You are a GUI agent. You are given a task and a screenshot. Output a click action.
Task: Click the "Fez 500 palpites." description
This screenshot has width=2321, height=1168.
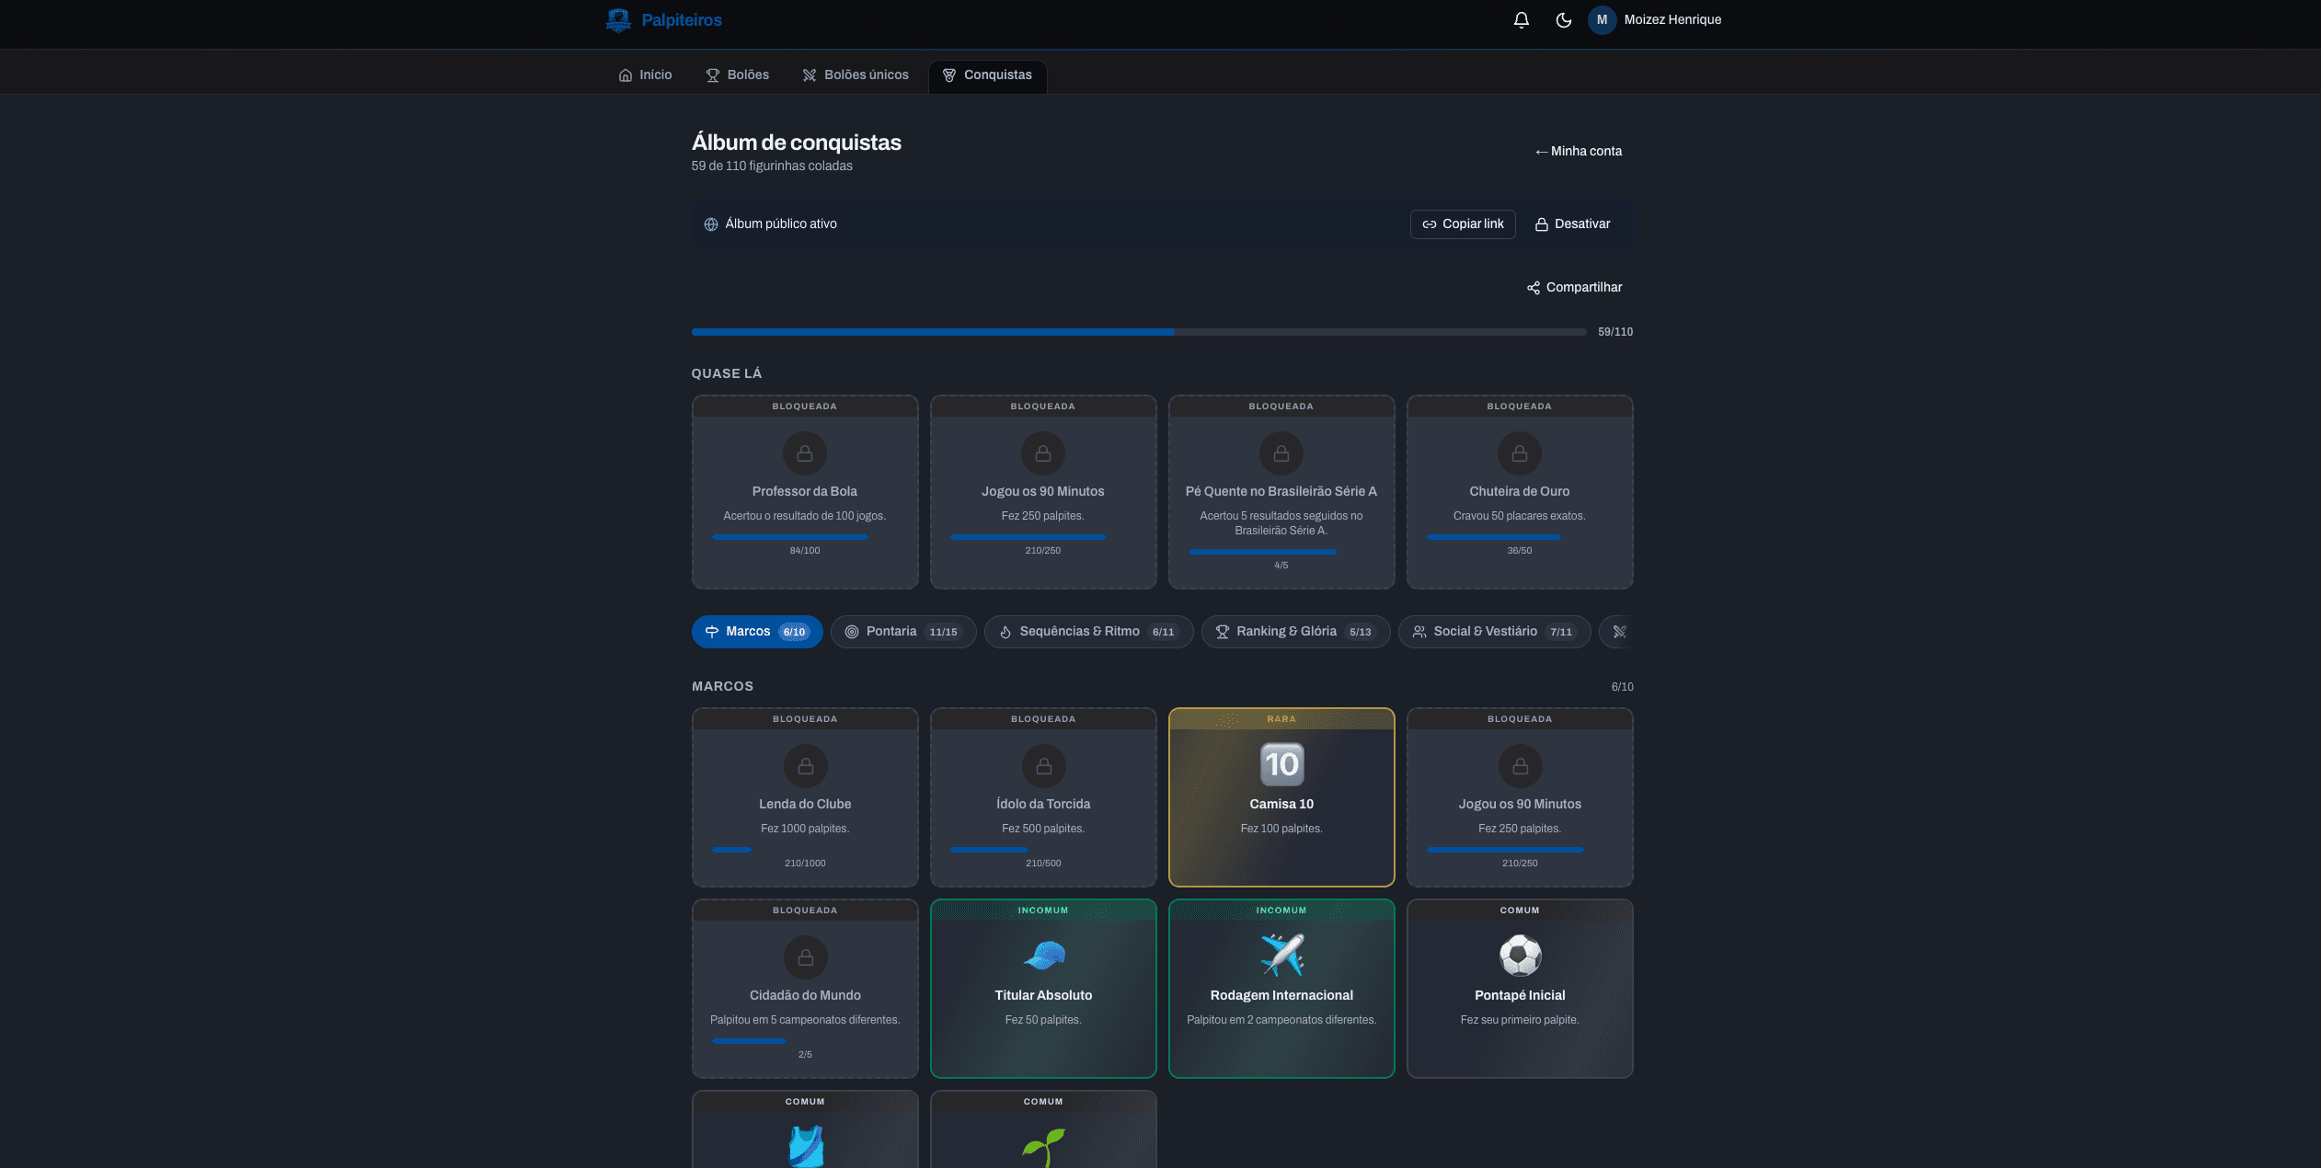(1043, 830)
